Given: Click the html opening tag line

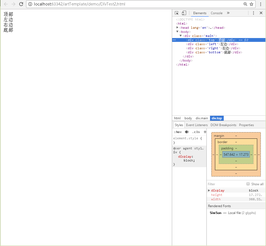Looking at the screenshot, I should pos(182,24).
